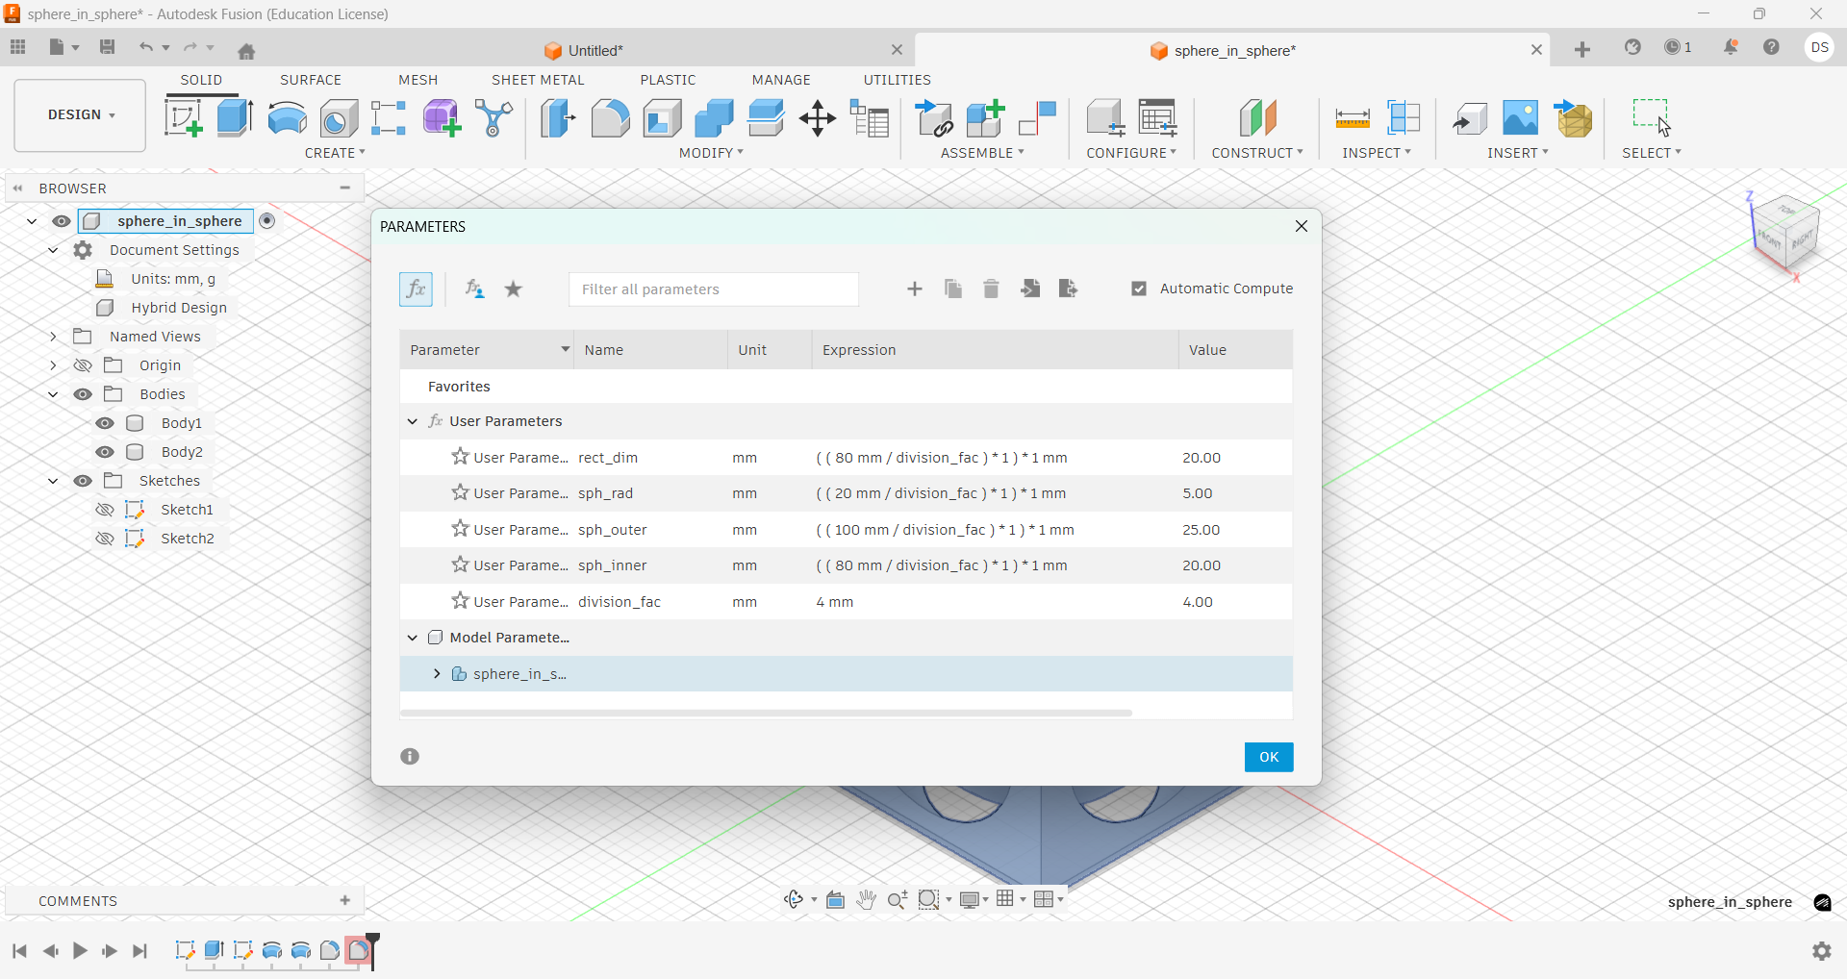This screenshot has height=979, width=1847.
Task: Favorite the rect_dim parameter star
Action: coord(461,457)
